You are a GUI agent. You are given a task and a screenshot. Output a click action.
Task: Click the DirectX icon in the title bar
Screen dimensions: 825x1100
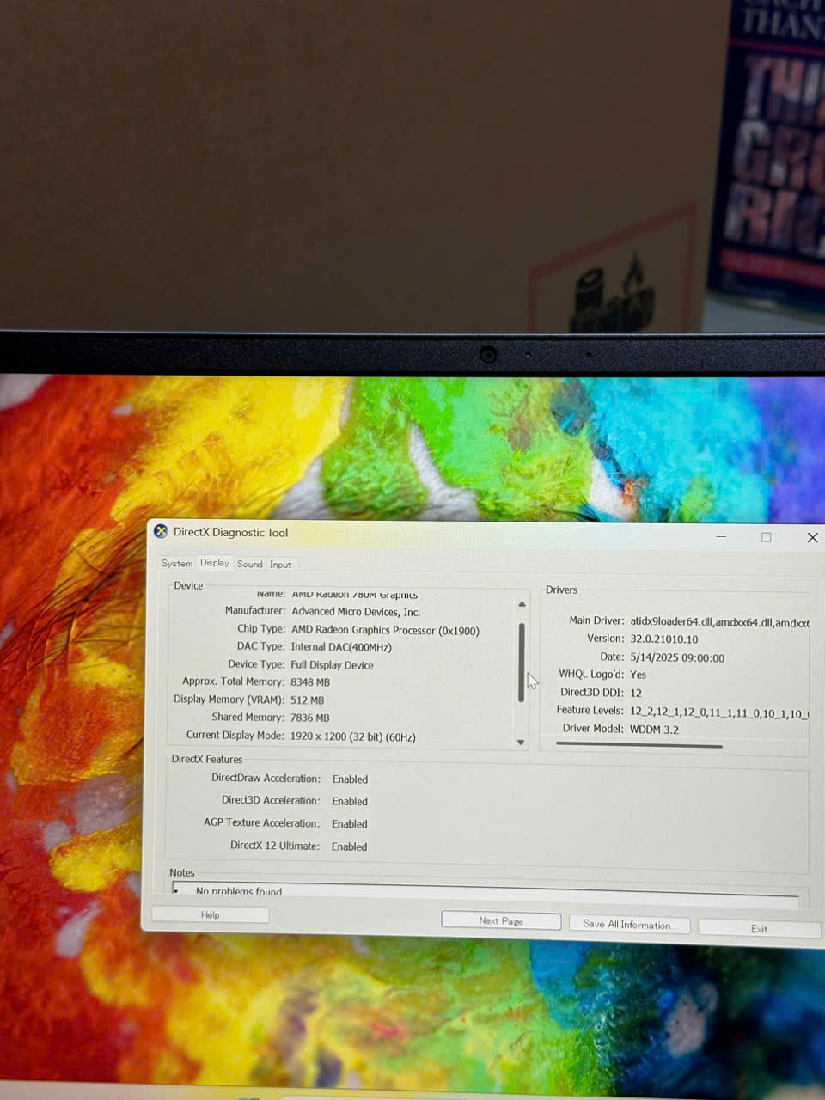pyautogui.click(x=161, y=532)
